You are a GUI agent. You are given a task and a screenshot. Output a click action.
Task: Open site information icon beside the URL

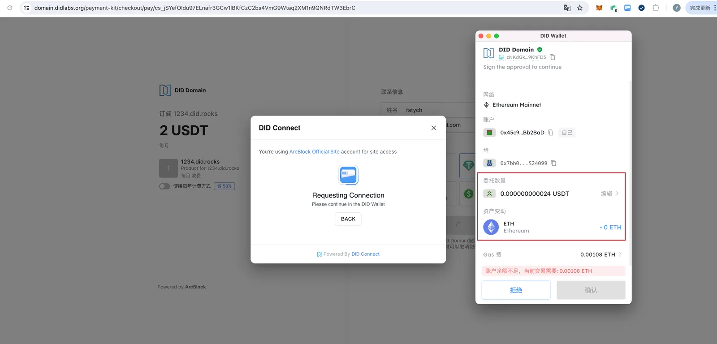coord(26,8)
